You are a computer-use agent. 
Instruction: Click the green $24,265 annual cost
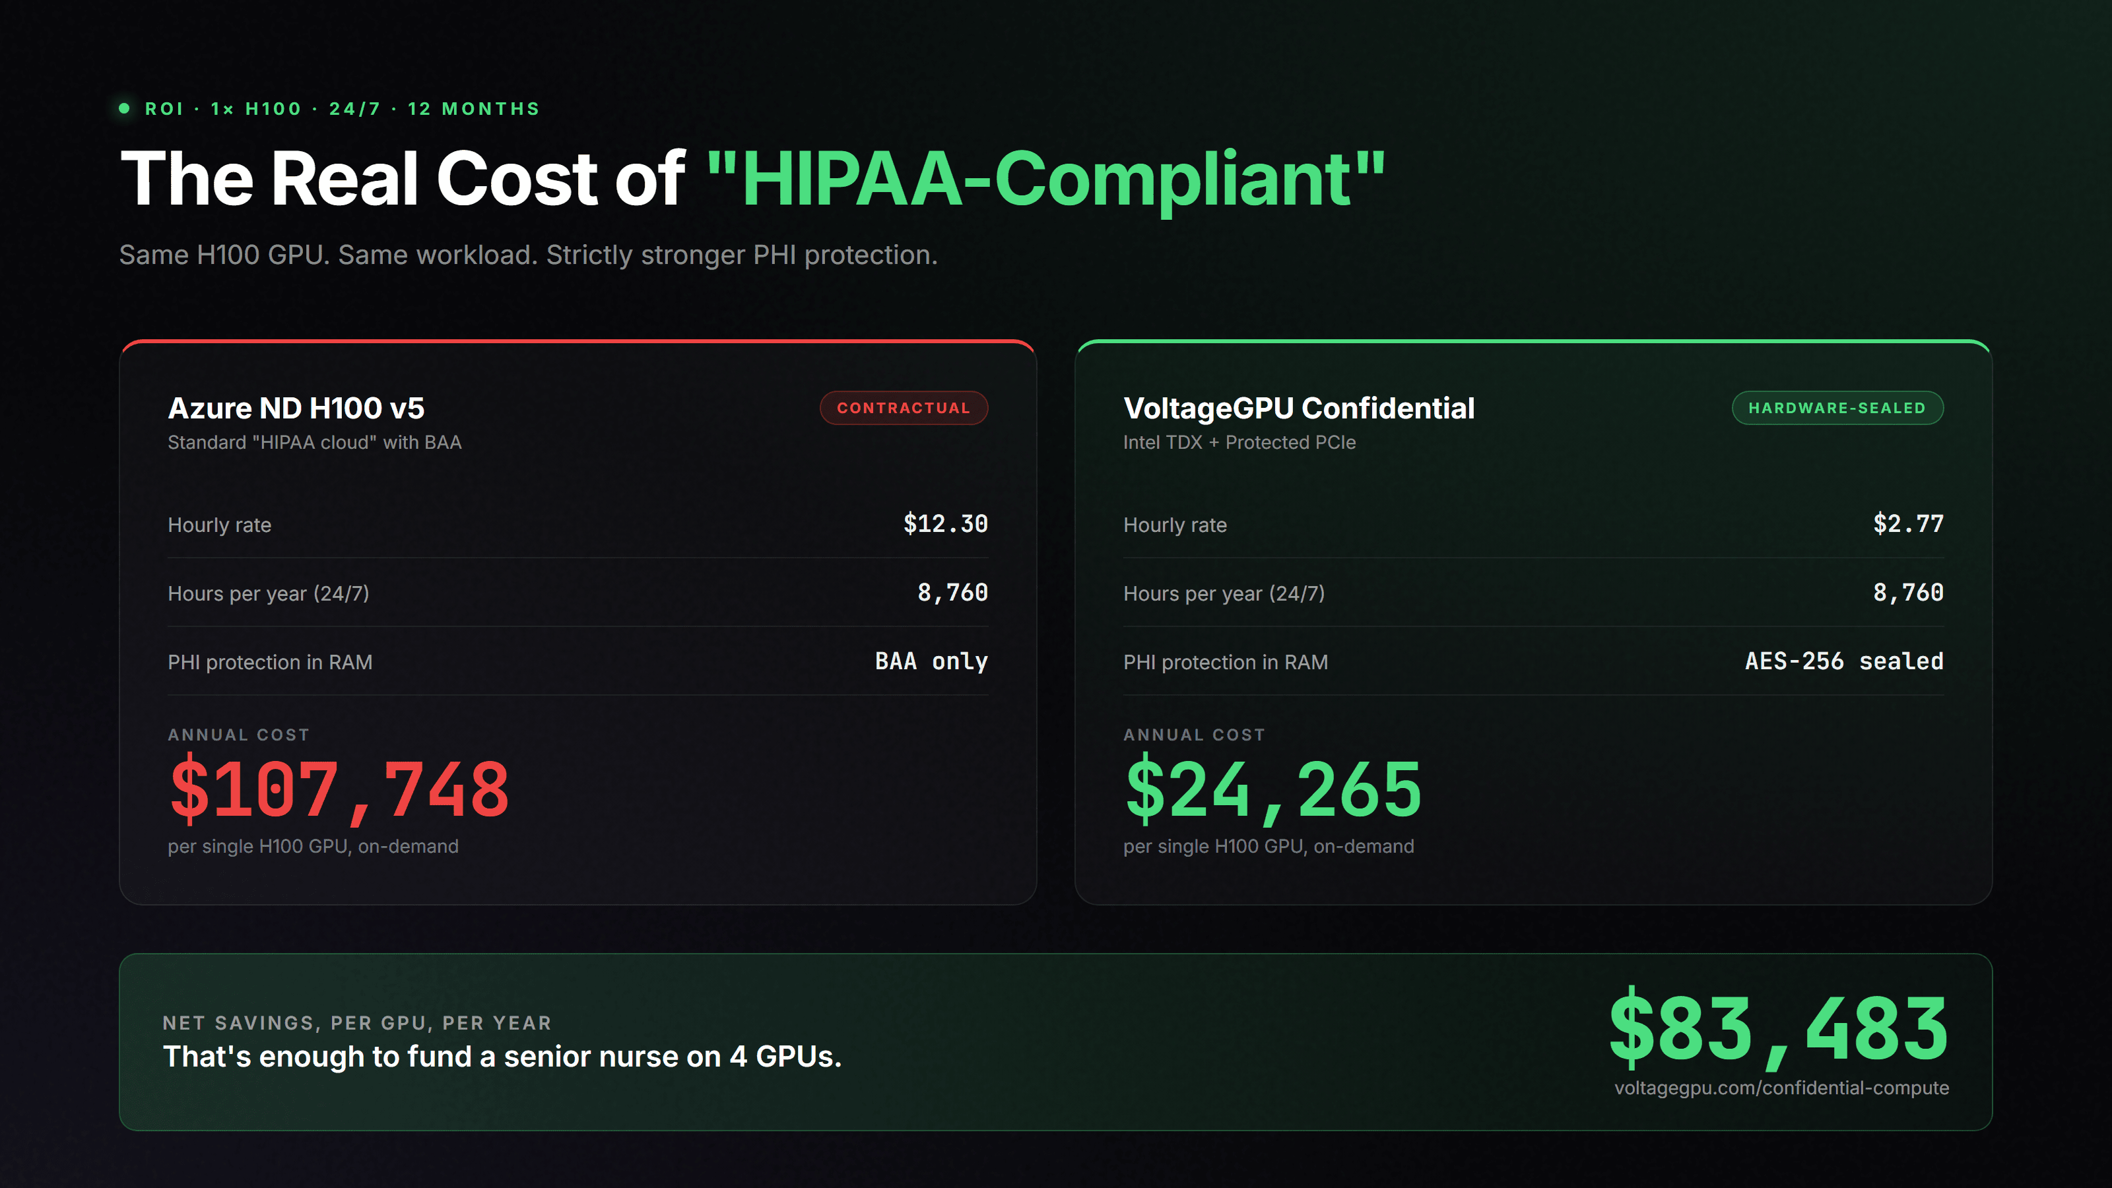1272,789
